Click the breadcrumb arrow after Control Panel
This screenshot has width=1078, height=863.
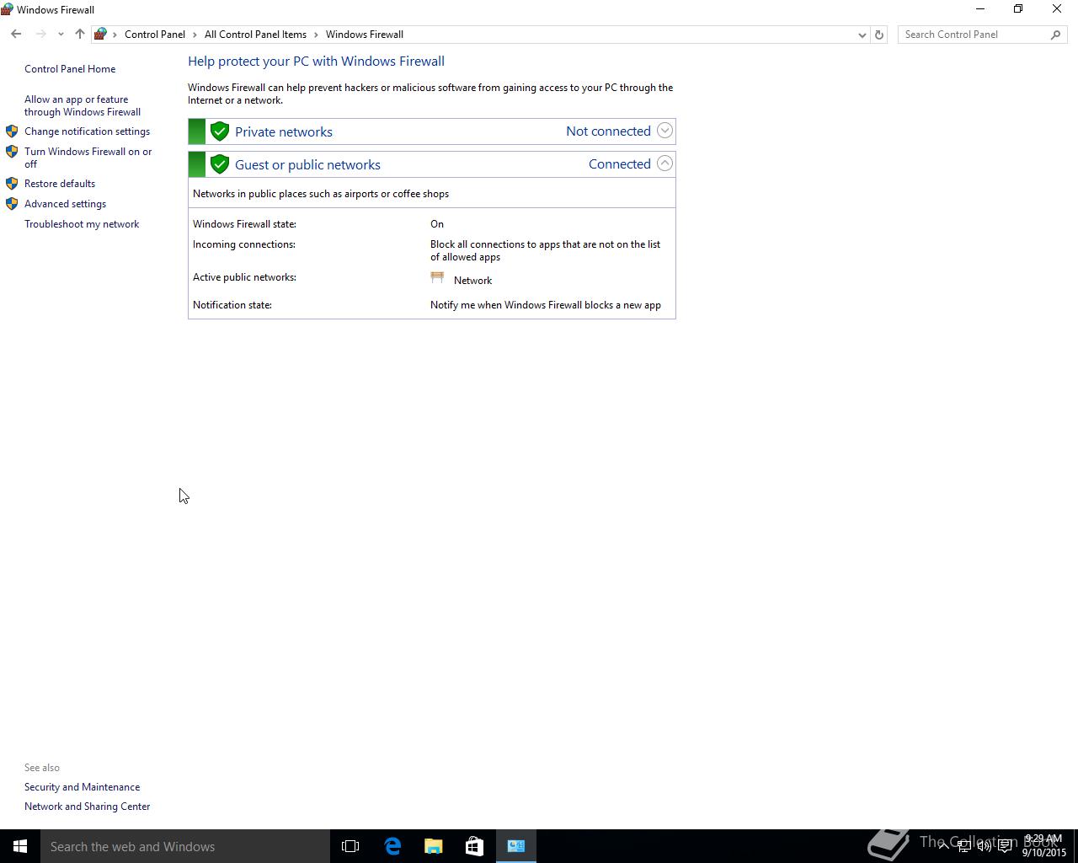click(x=195, y=35)
